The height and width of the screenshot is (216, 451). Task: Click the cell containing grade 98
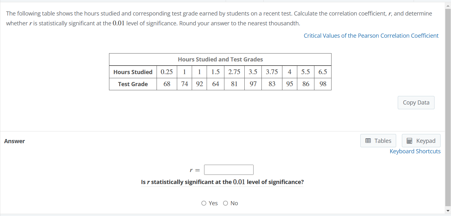[323, 84]
